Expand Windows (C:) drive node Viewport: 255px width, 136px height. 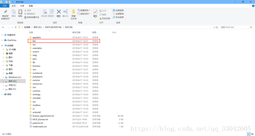click(x=3, y=77)
